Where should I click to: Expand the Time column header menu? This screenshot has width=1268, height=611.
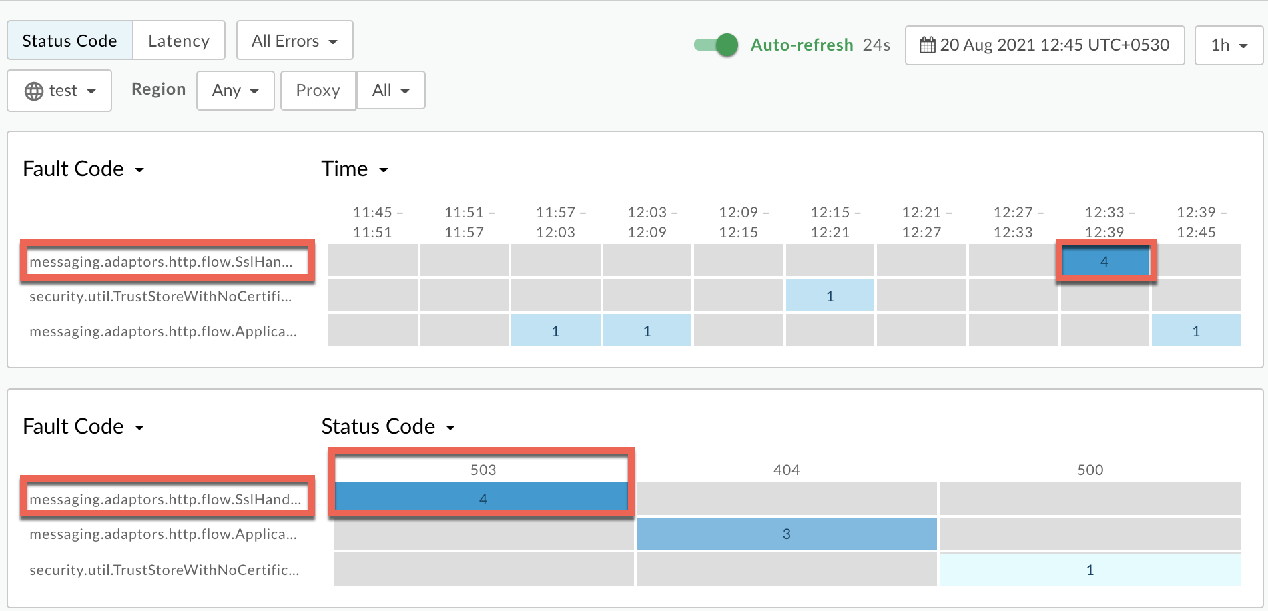(354, 169)
